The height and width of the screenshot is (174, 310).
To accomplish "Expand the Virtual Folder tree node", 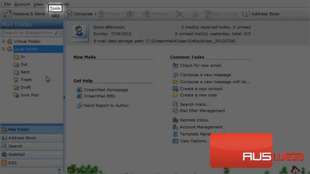I will [3, 41].
